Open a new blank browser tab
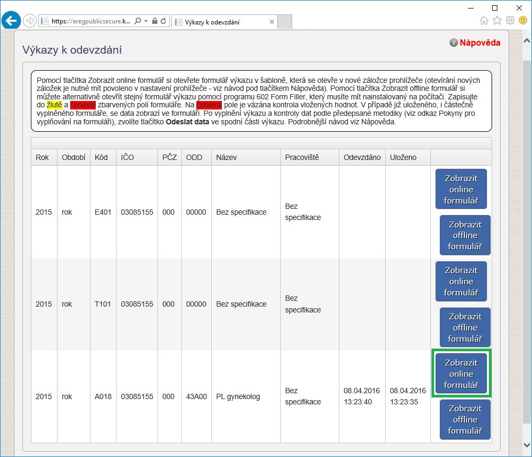 pos(285,22)
